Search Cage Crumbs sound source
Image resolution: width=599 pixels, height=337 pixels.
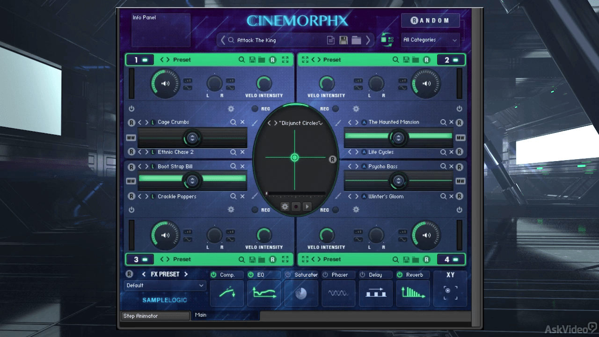click(233, 122)
